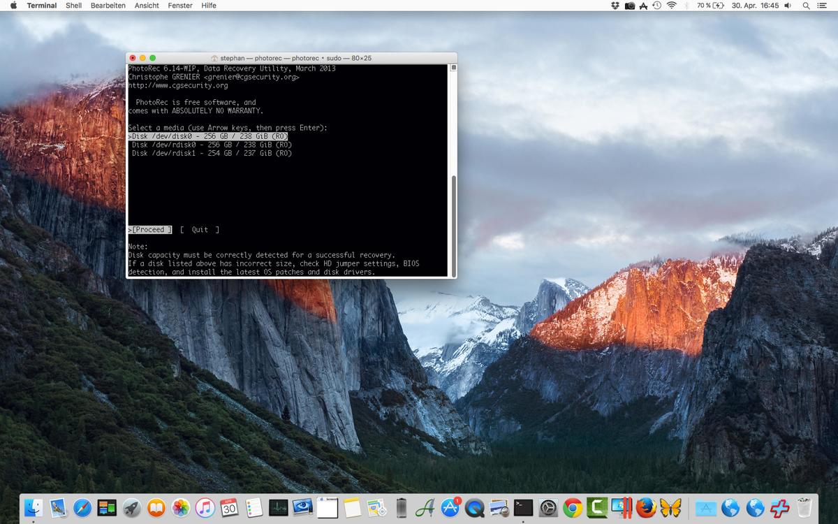The height and width of the screenshot is (524, 838).
Task: Maximize the Terminal window
Action: pos(153,58)
